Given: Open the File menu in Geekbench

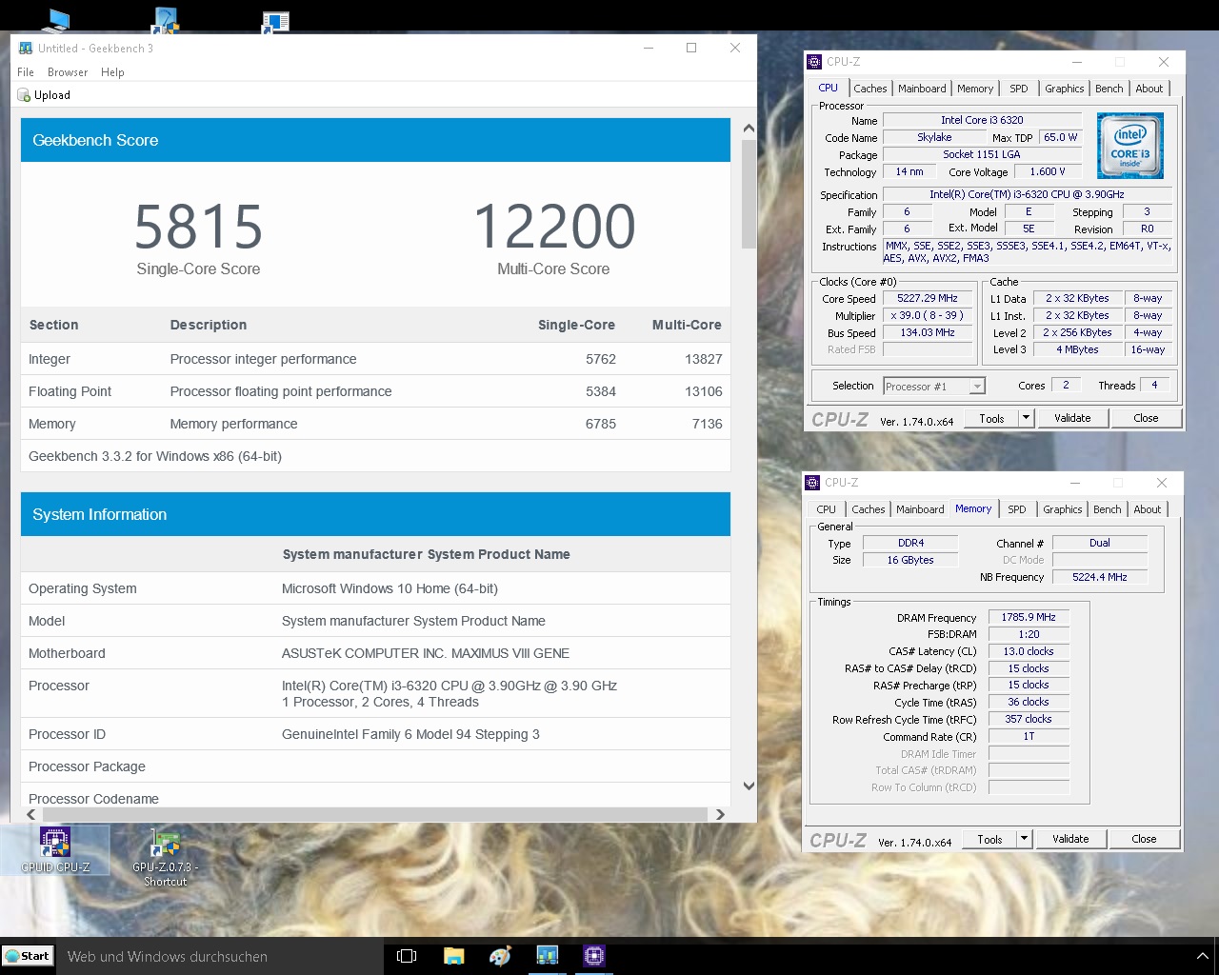Looking at the screenshot, I should click(26, 72).
